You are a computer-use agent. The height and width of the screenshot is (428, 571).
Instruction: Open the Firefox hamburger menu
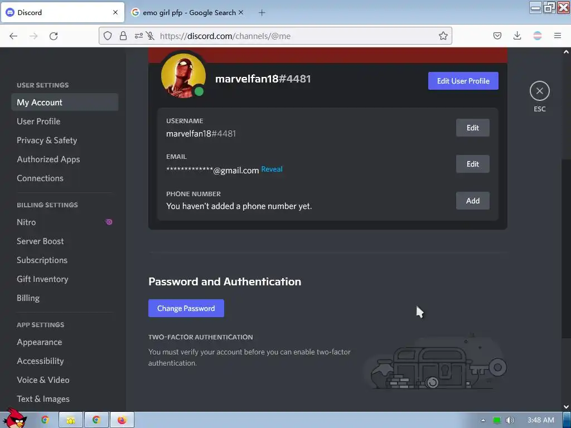point(558,36)
